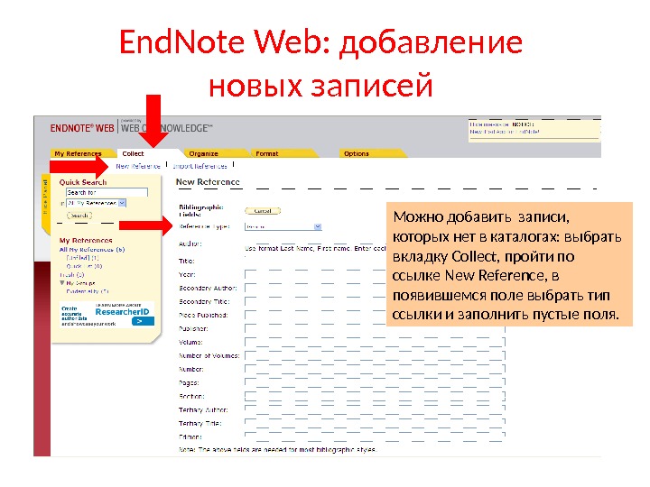Open the Trash (0) folder
Screen dimensions: 650x487
click(x=72, y=275)
